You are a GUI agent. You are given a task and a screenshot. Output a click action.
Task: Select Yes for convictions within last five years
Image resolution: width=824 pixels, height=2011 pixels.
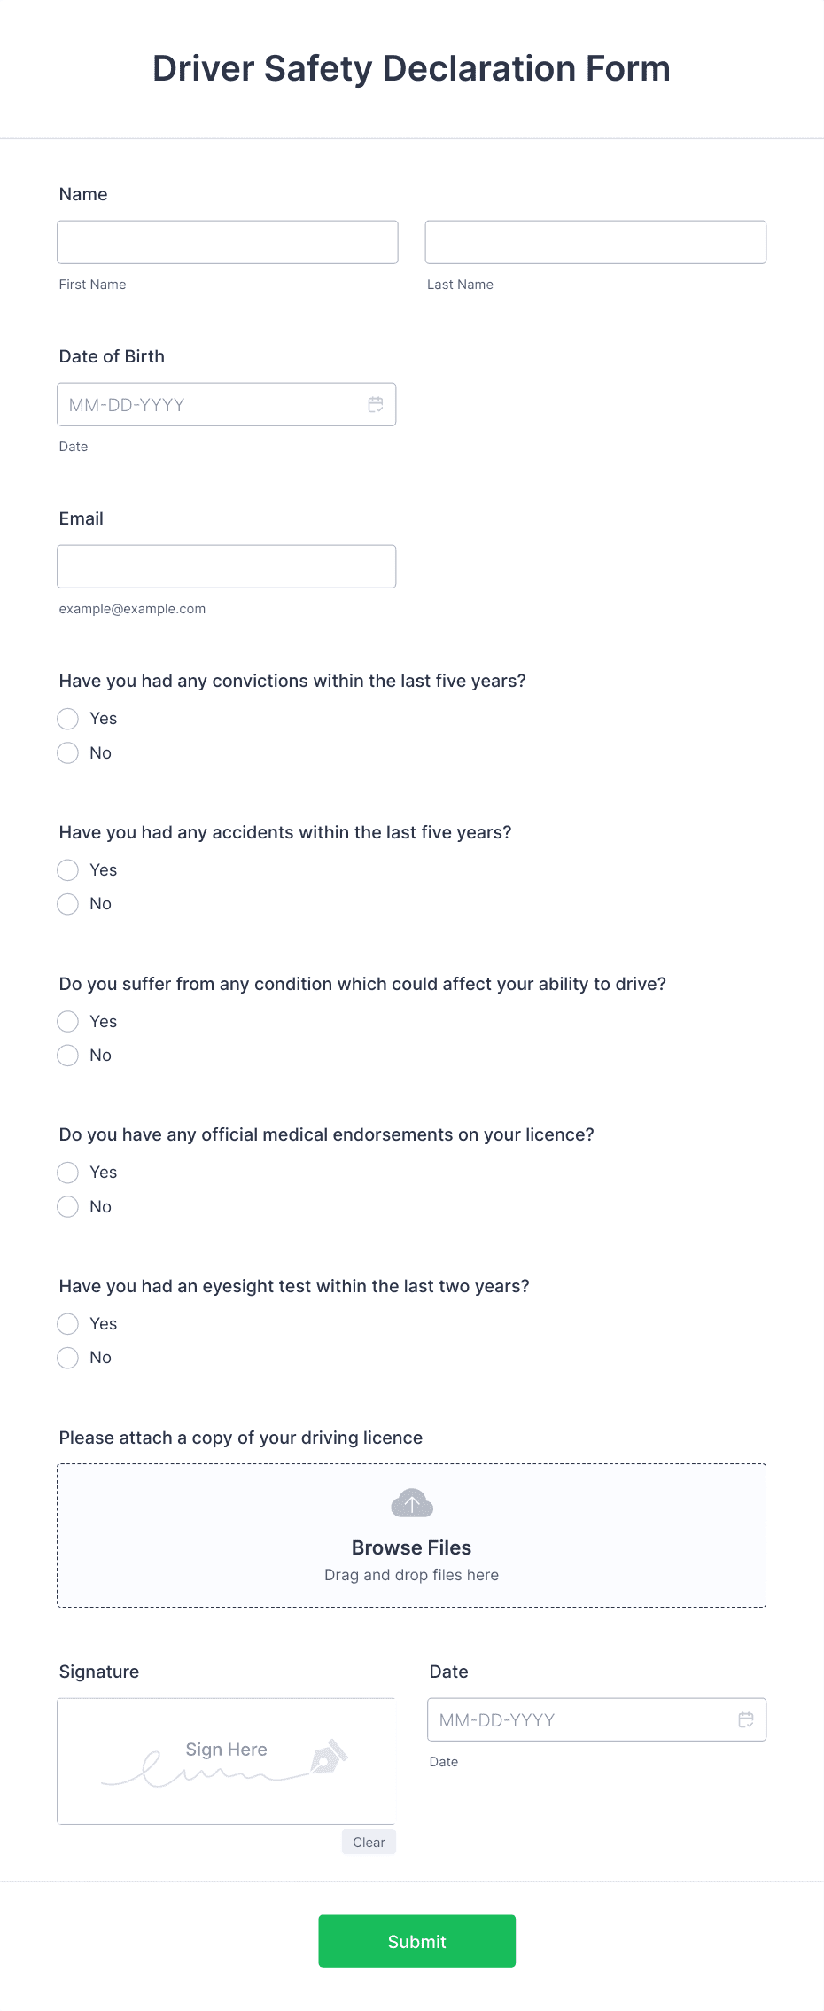(x=67, y=719)
